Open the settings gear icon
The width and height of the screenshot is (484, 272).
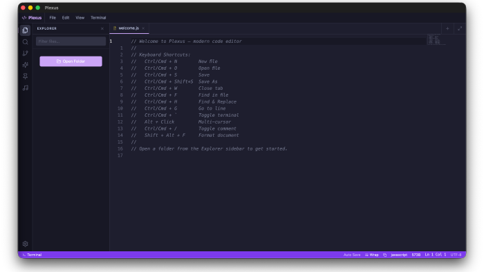click(26, 244)
